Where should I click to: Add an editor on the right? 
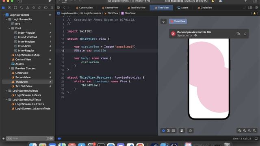pos(257,8)
